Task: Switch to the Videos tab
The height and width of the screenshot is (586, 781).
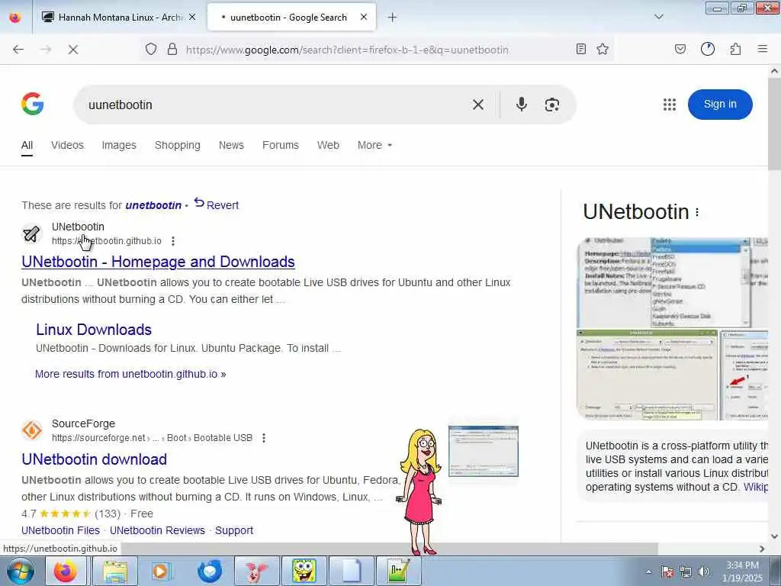Action: 67,145
